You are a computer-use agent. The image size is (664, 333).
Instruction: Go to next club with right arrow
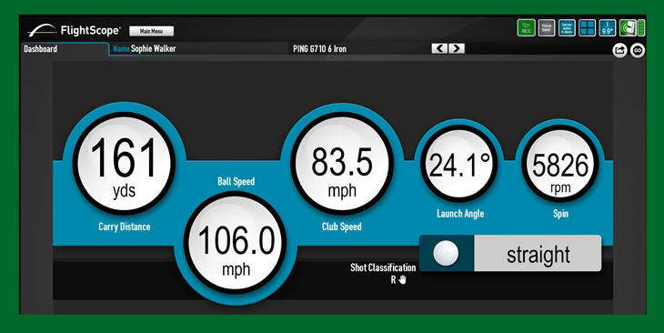(456, 49)
